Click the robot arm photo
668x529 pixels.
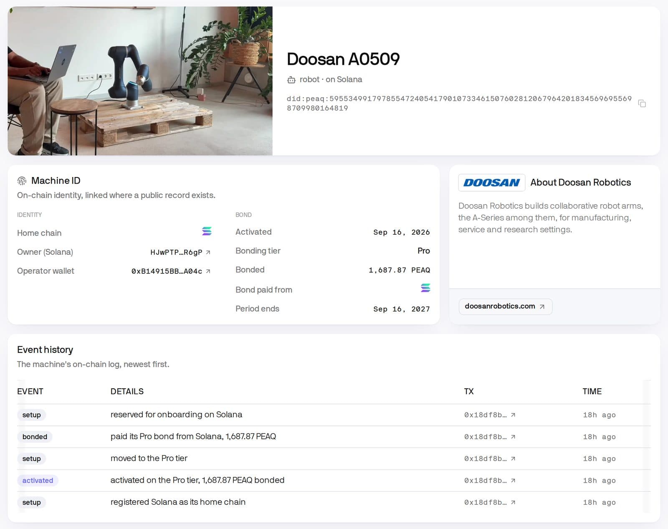pos(140,81)
